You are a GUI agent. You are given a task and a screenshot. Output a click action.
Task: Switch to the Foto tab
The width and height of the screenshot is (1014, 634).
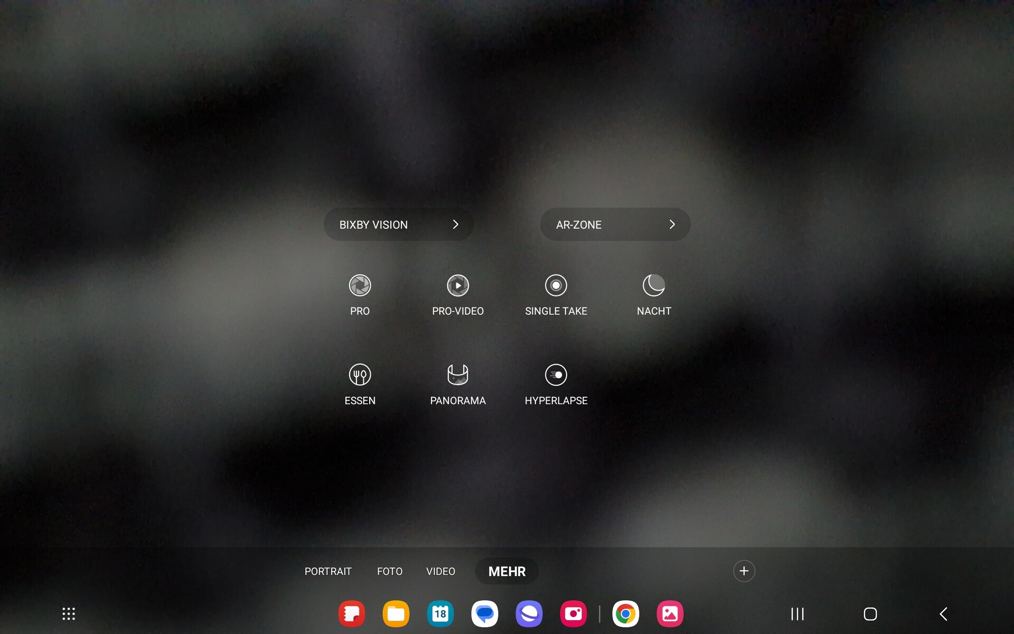pos(390,572)
